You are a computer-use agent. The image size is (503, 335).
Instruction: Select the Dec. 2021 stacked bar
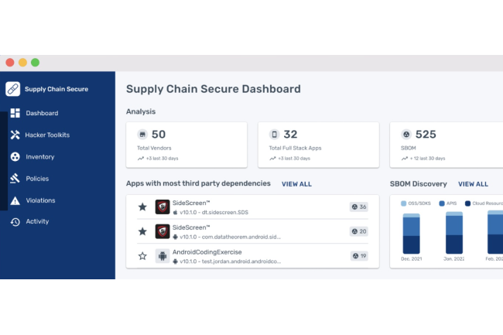[x=411, y=234]
